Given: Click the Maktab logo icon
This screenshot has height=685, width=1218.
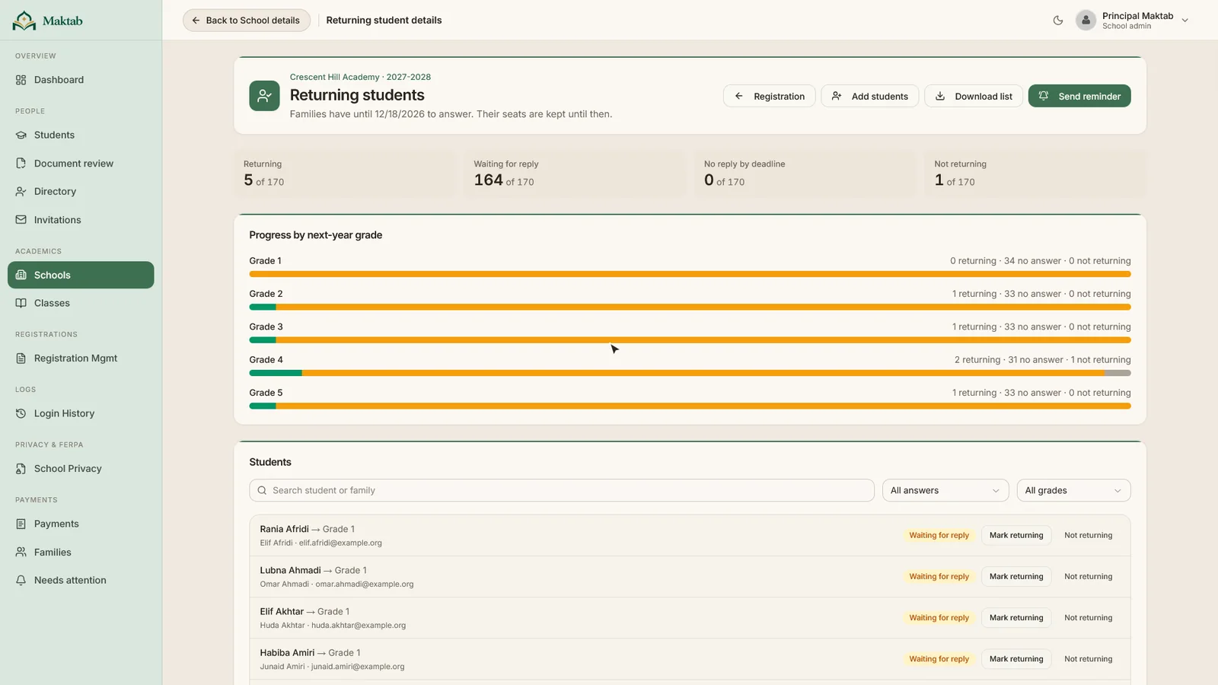Looking at the screenshot, I should click(x=24, y=21).
